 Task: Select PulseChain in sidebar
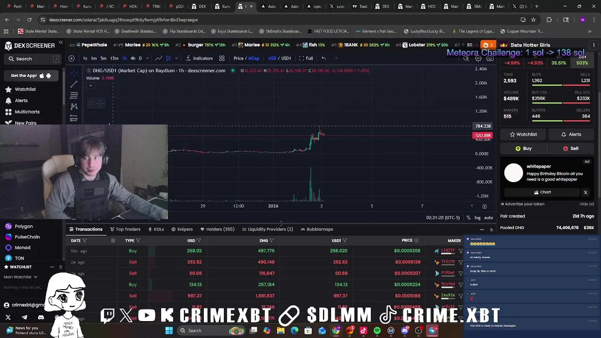coord(27,237)
